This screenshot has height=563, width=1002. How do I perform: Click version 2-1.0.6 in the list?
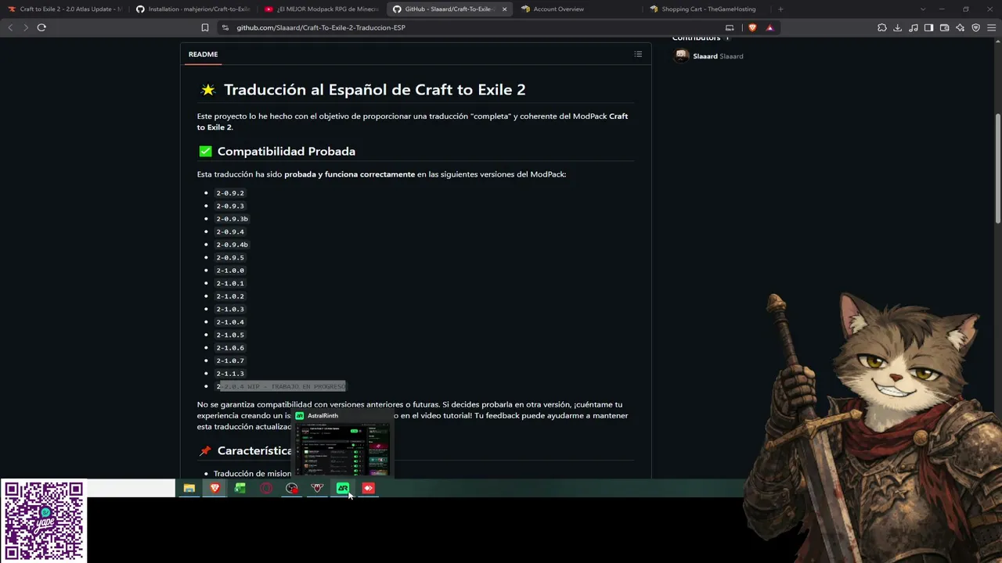230,348
